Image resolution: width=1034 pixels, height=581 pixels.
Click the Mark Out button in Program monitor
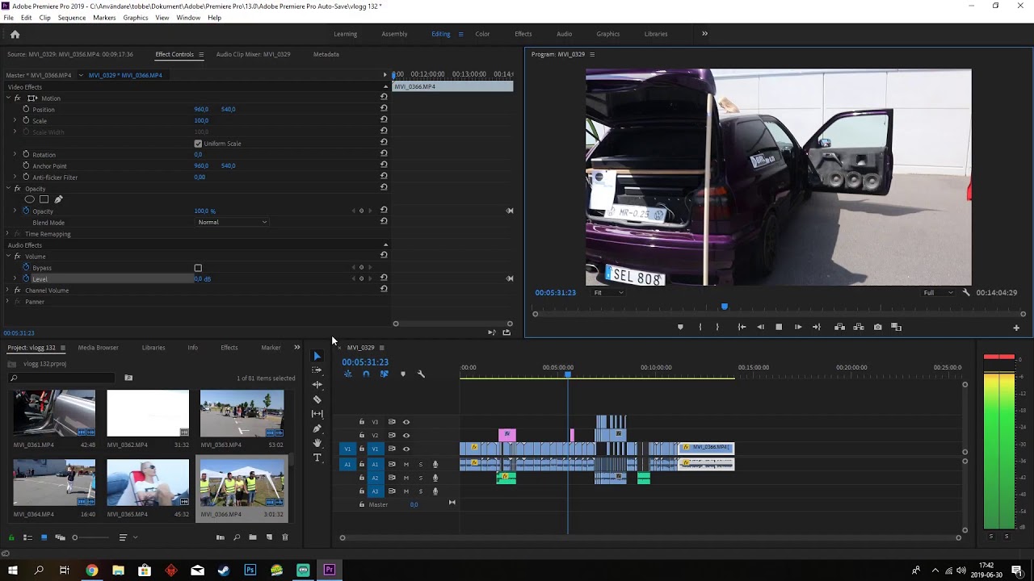[717, 327]
